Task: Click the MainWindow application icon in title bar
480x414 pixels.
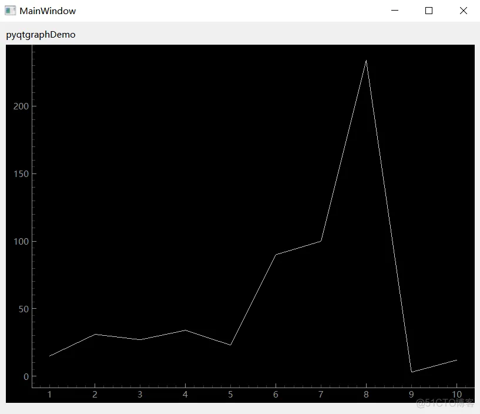Action: pyautogui.click(x=10, y=11)
